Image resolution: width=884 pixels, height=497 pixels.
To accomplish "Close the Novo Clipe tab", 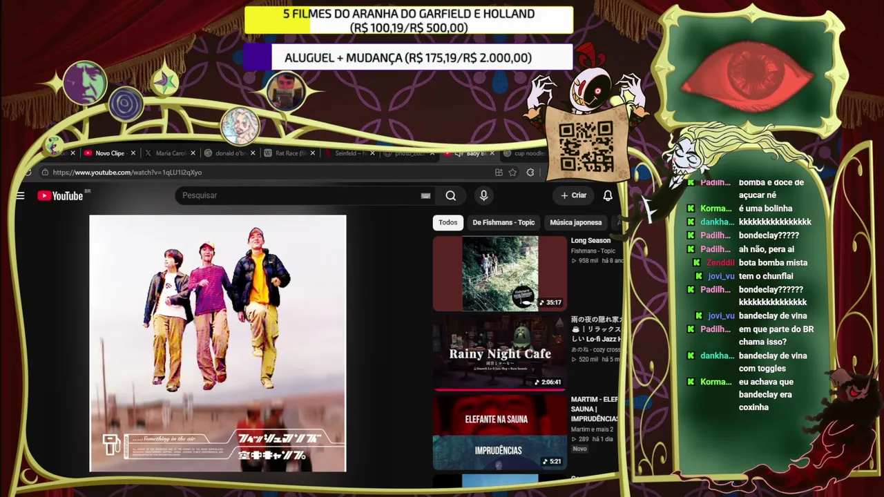I will click(x=133, y=153).
